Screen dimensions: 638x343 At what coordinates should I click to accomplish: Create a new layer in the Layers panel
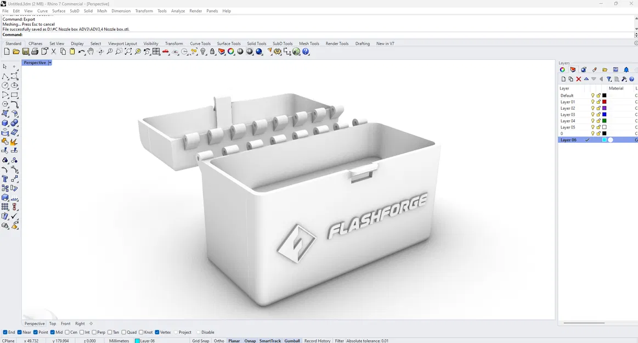coord(563,79)
